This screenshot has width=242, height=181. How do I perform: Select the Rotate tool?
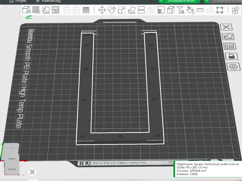point(112,10)
